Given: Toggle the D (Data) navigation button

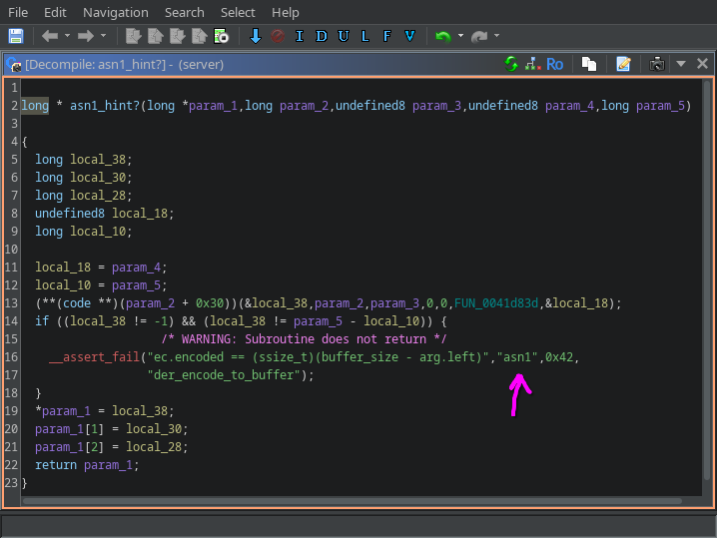Looking at the screenshot, I should [322, 36].
